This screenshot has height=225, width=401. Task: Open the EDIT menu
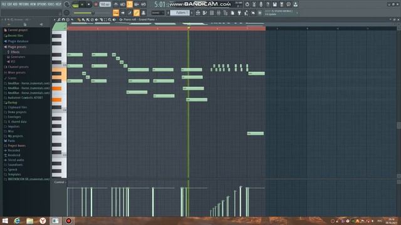(x=10, y=4)
